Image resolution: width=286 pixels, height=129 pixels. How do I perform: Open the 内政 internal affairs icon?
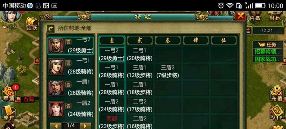coord(255,16)
